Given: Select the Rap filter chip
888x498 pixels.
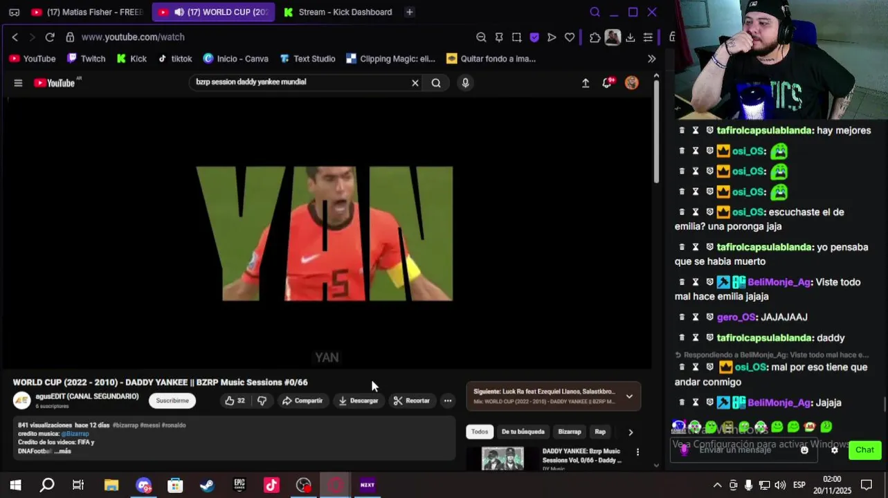Looking at the screenshot, I should click(x=600, y=432).
